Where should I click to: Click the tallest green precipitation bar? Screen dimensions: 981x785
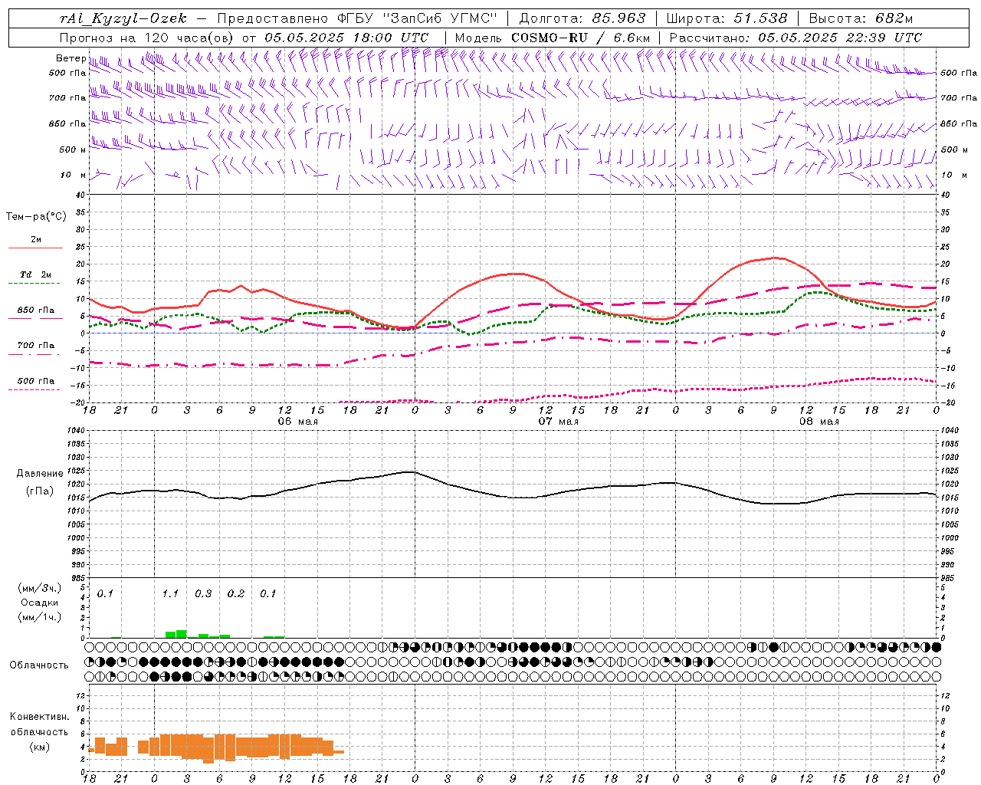tap(182, 634)
